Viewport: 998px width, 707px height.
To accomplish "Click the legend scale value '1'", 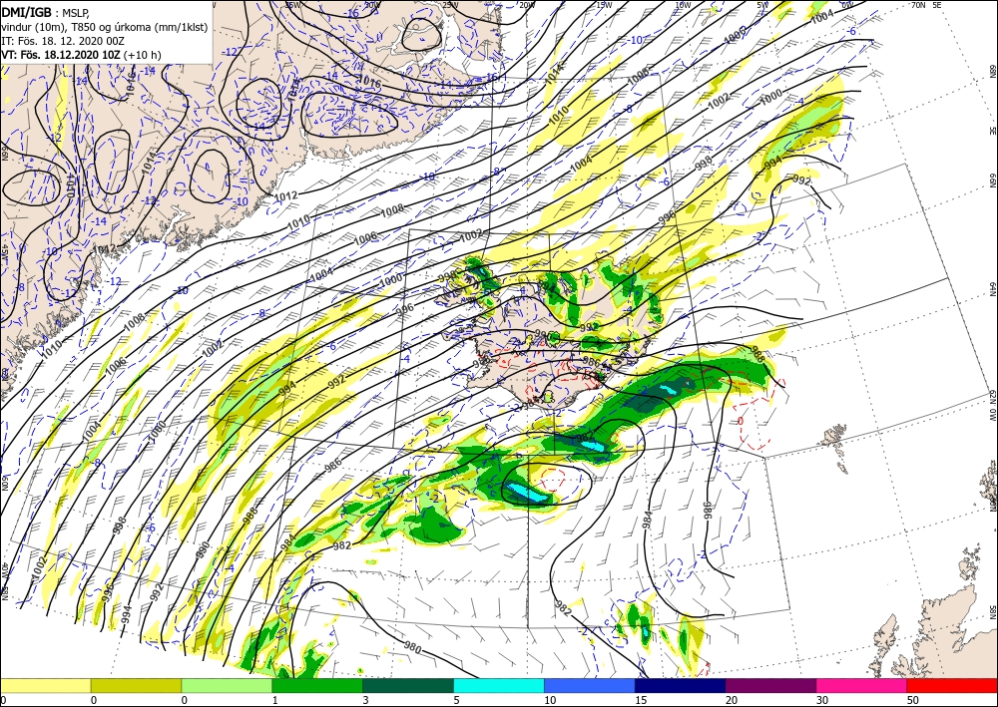I will pyautogui.click(x=275, y=700).
